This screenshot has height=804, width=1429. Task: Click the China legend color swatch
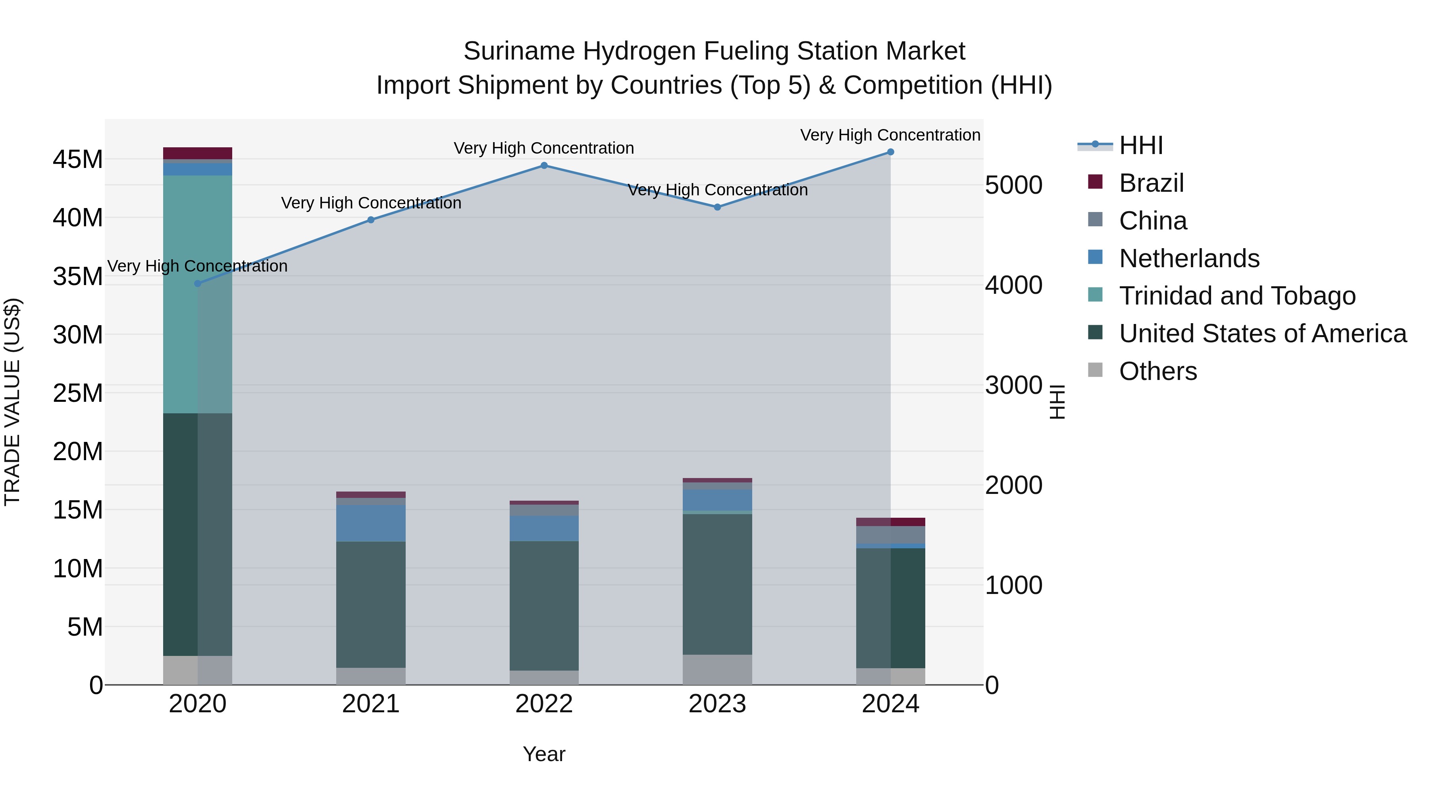[1095, 219]
